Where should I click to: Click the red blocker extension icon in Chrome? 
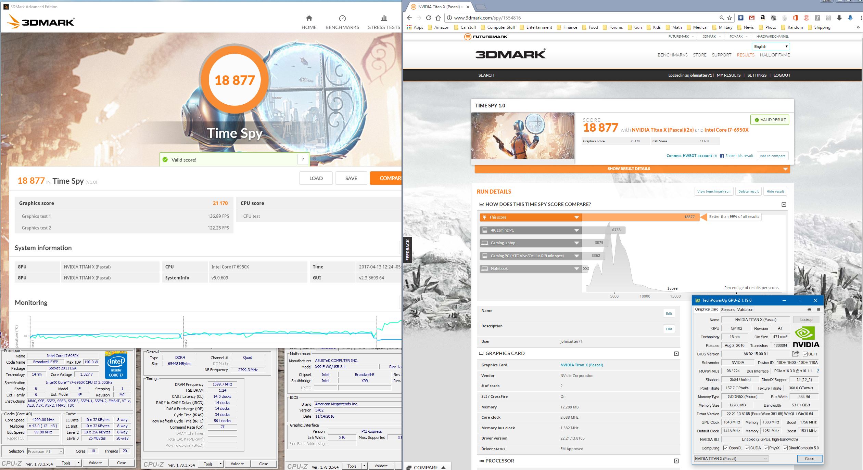(806, 18)
